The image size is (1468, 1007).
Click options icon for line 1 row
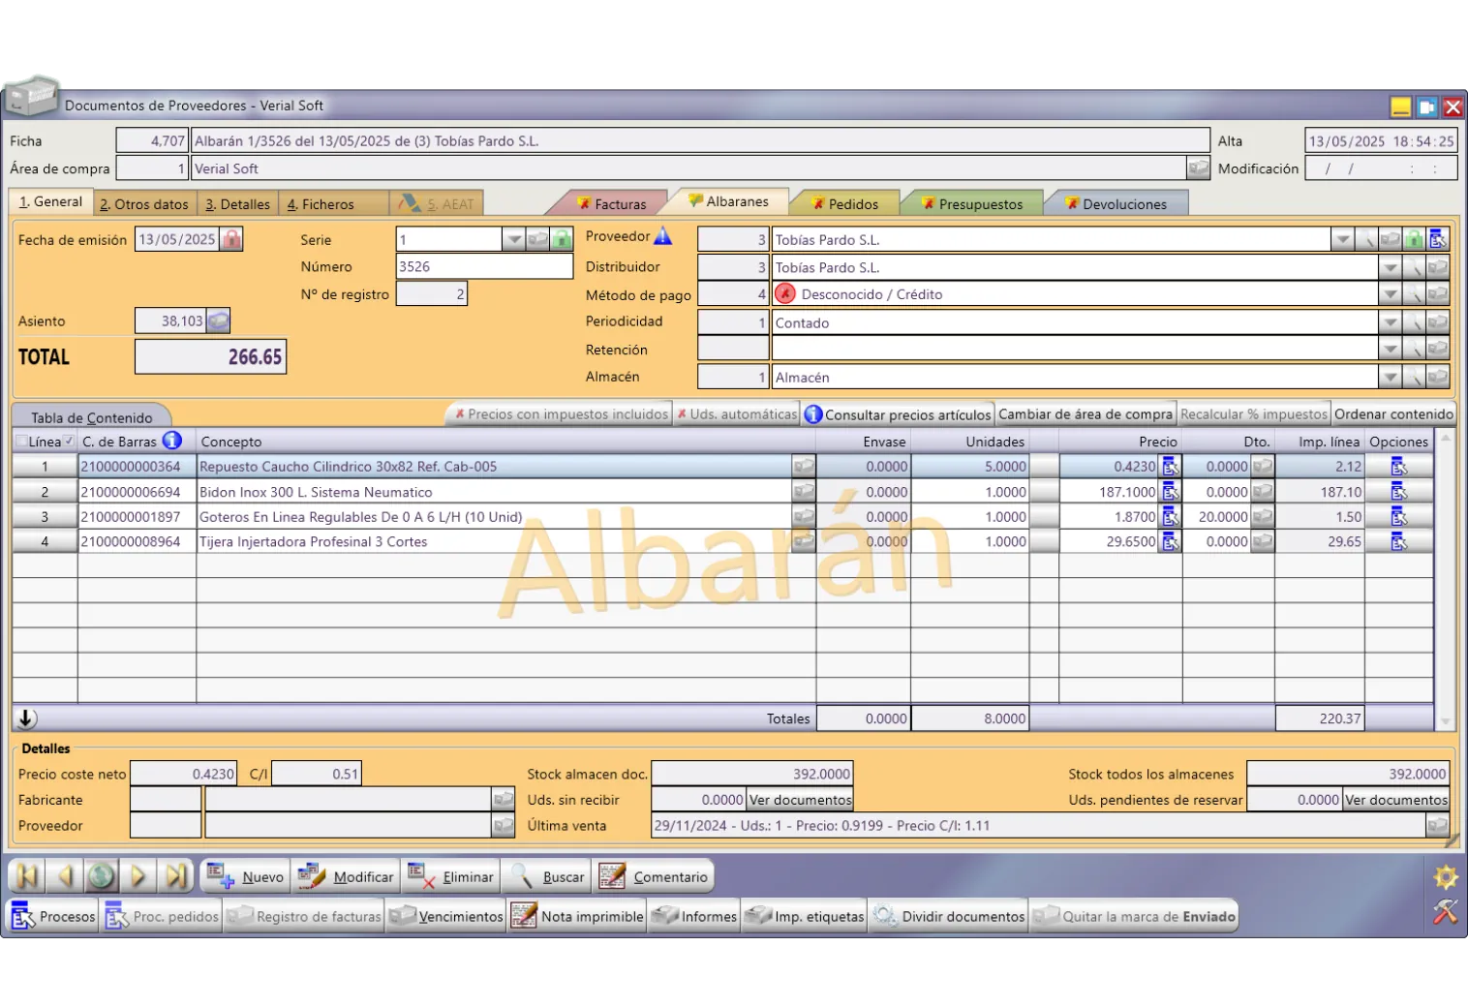tap(1398, 467)
